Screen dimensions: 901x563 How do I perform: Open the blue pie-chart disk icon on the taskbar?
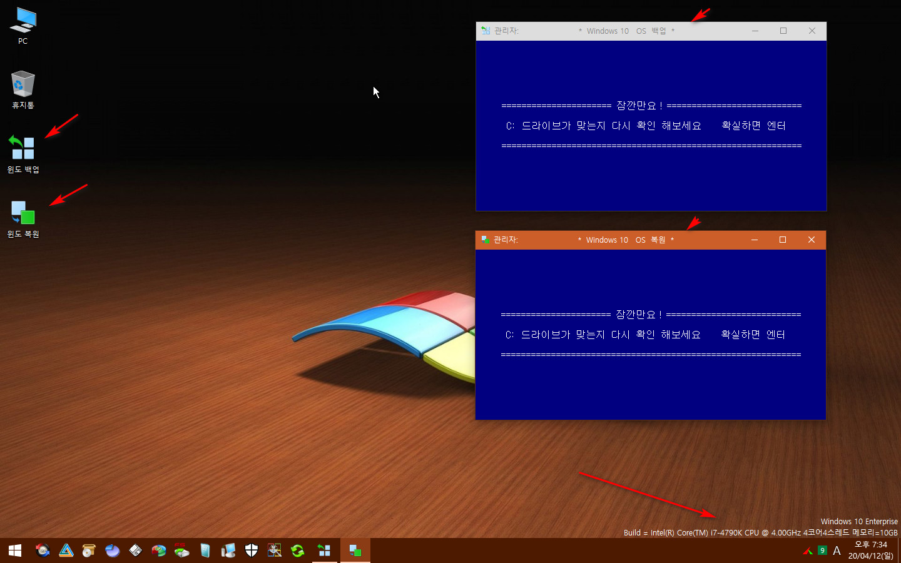click(x=113, y=550)
